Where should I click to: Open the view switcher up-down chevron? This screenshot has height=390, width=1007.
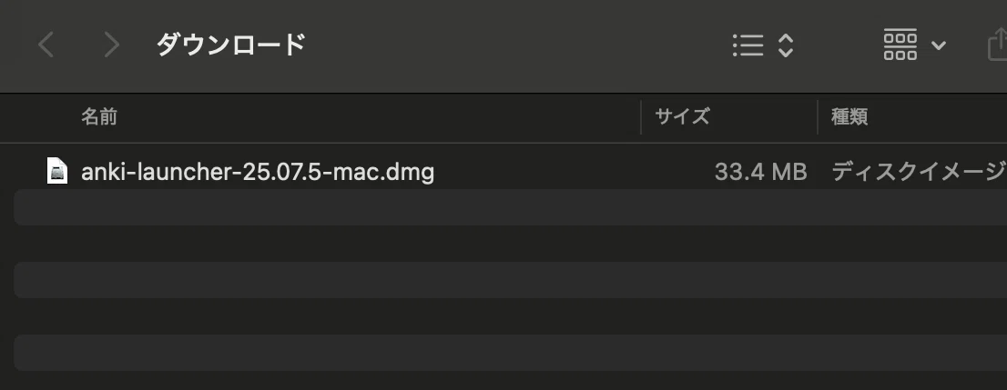786,45
